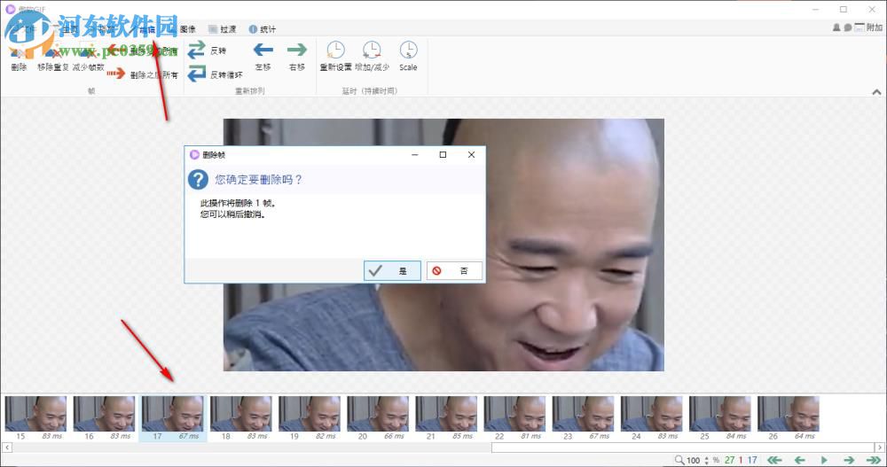Image resolution: width=887 pixels, height=467 pixels.
Task: Click 删除之后所有 delete all after button
Action: pyautogui.click(x=143, y=74)
